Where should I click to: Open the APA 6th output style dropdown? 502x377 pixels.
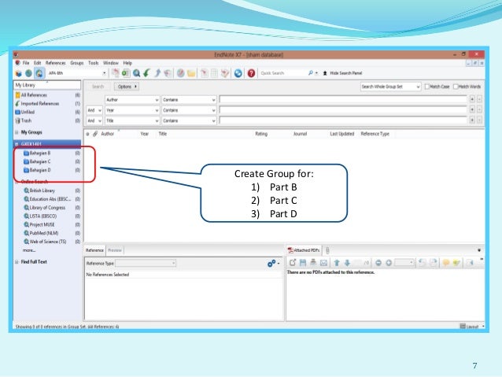105,73
